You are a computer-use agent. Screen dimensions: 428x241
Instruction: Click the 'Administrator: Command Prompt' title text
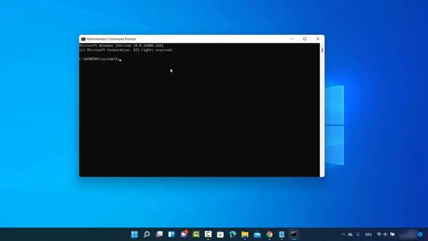(111, 39)
